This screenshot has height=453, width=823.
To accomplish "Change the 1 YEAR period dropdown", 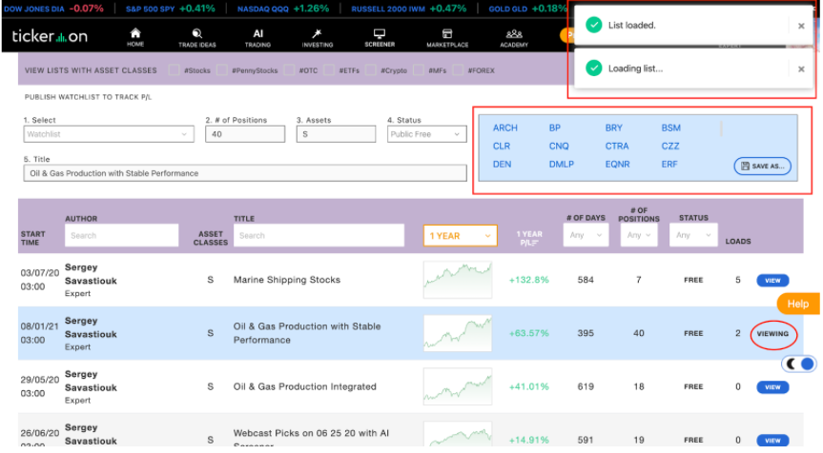I will tap(460, 236).
